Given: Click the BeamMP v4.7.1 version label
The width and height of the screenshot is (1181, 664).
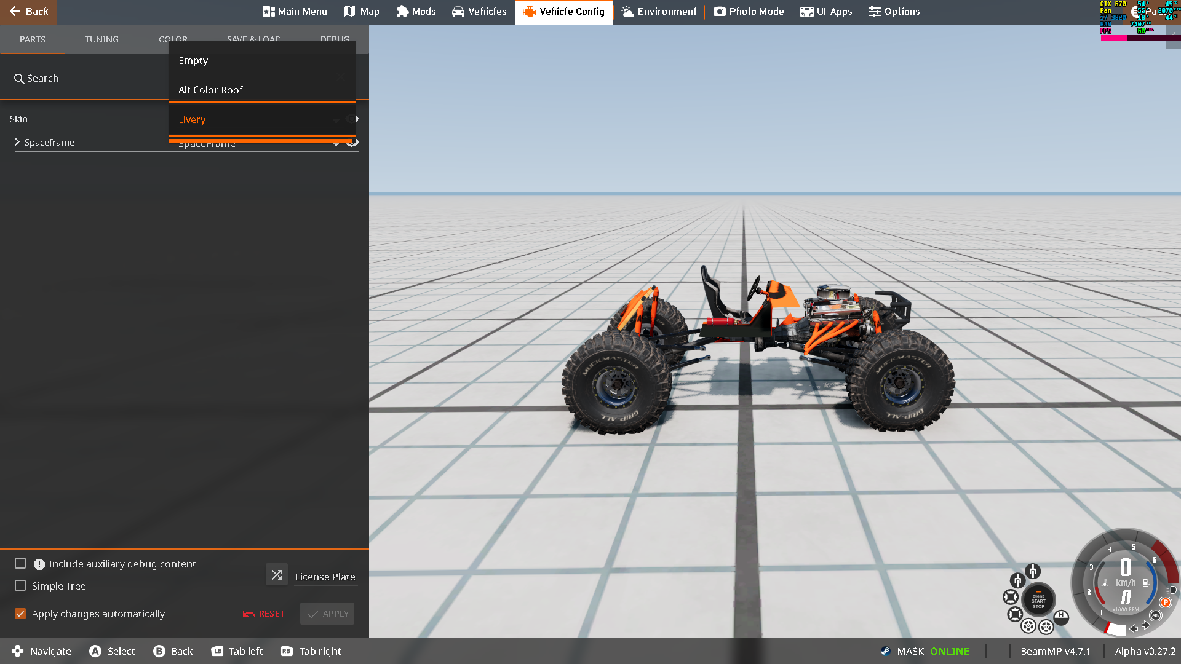Looking at the screenshot, I should click(x=1055, y=651).
